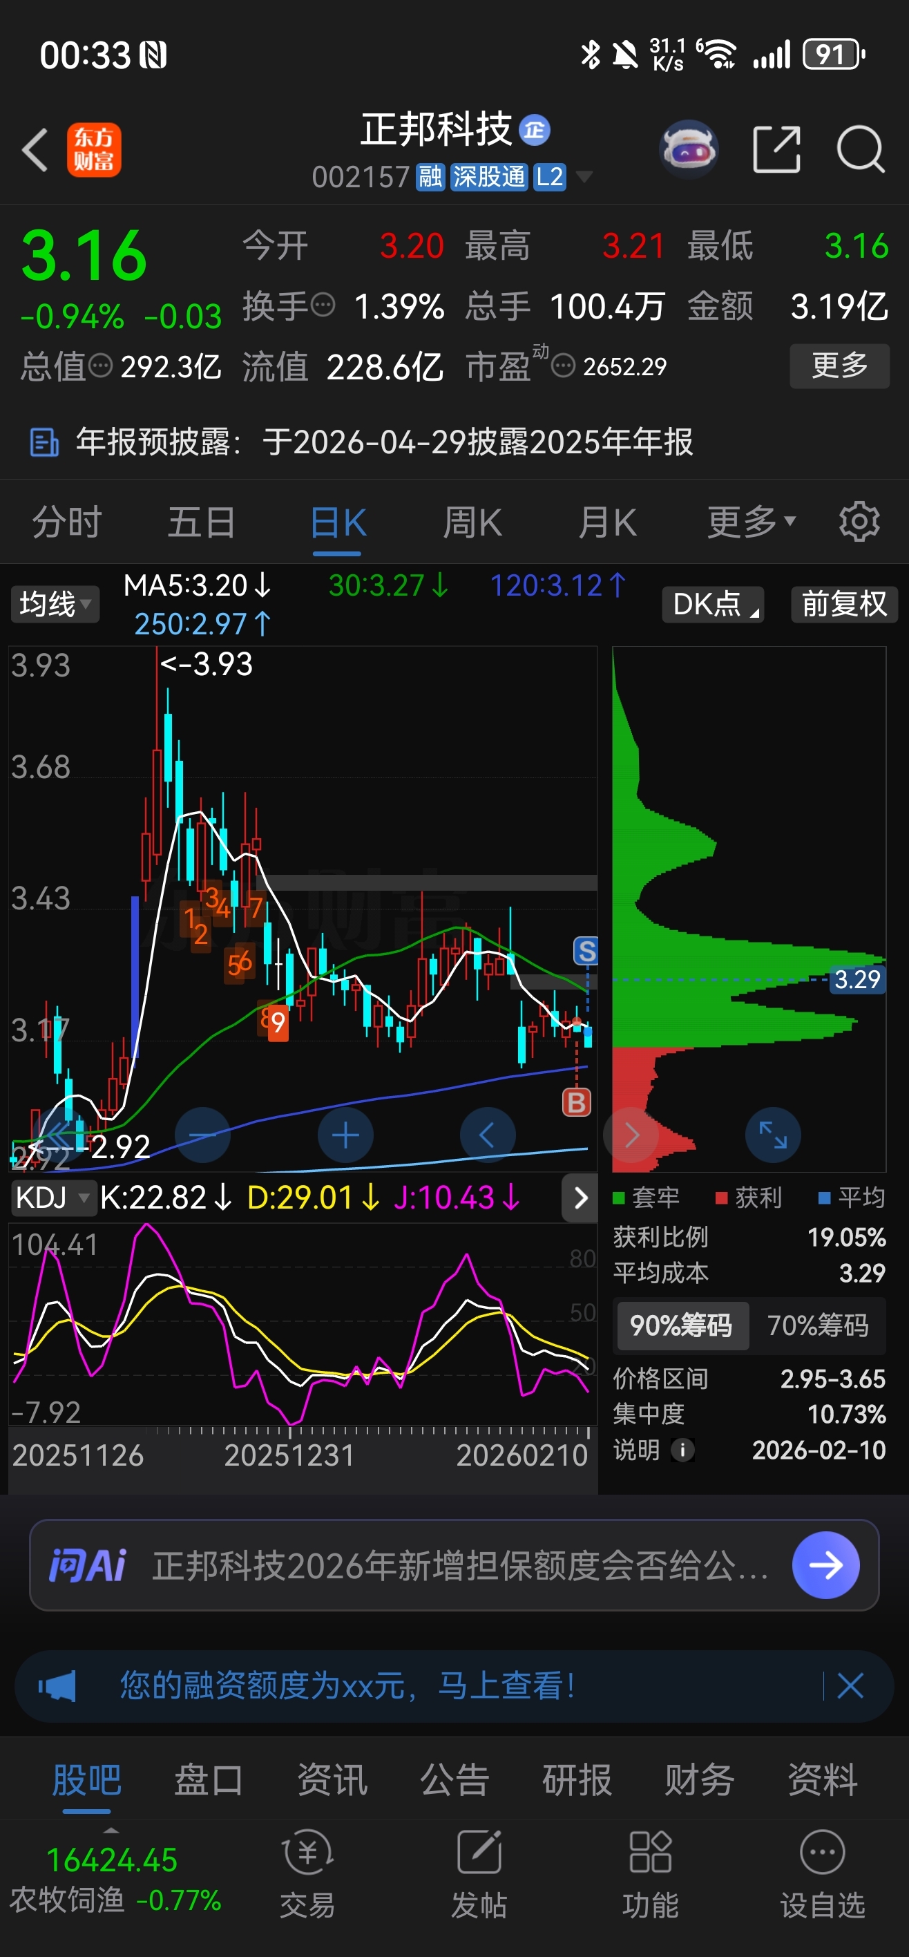Open 功能 functions icon
Viewport: 909px width, 1957px height.
click(651, 1852)
